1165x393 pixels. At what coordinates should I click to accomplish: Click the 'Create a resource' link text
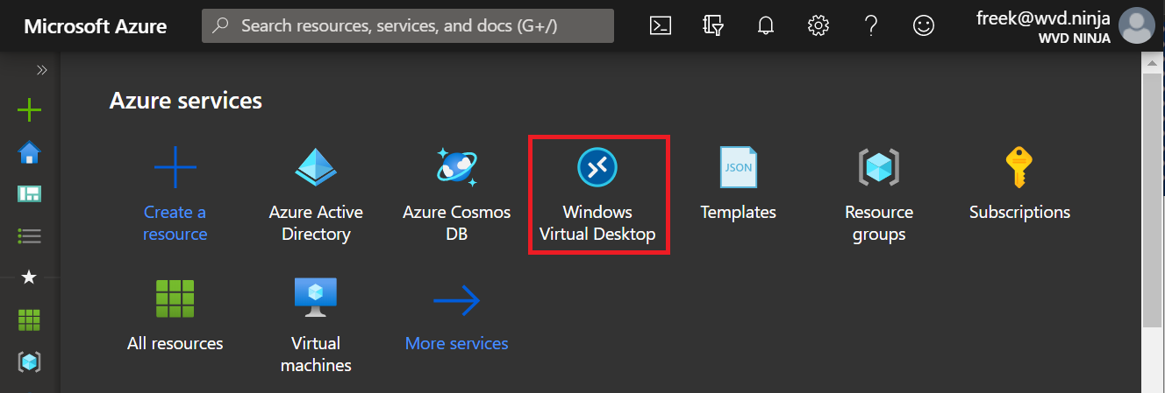[x=175, y=223]
